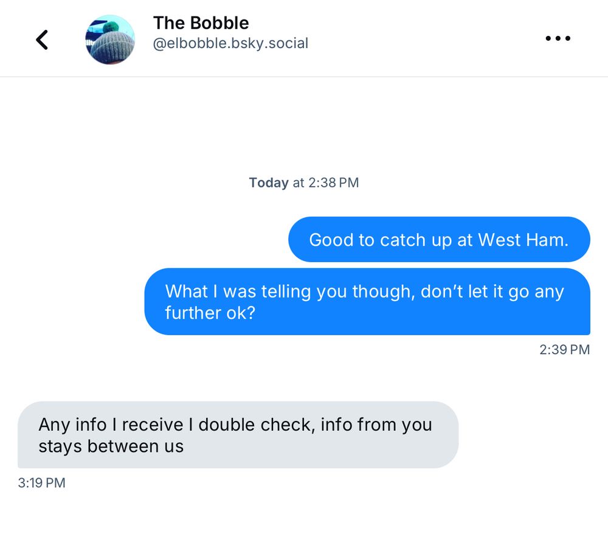The image size is (608, 539).
Task: Open the three-dot conversation options menu
Action: (x=558, y=38)
